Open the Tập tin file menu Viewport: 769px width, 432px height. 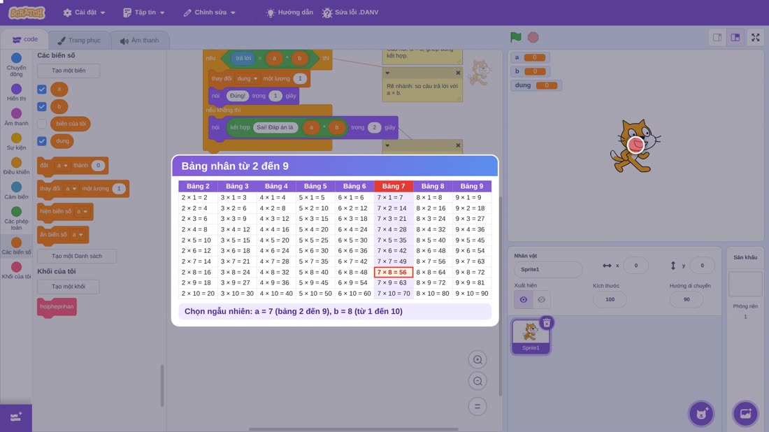click(144, 13)
